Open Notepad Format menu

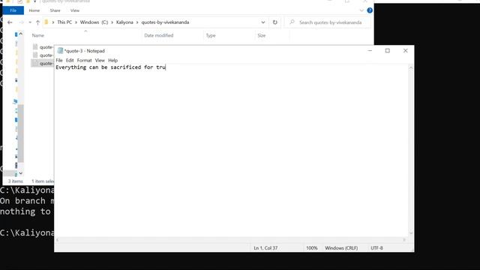84,60
